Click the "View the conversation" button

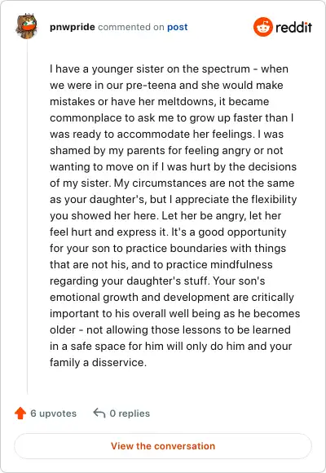[163, 446]
